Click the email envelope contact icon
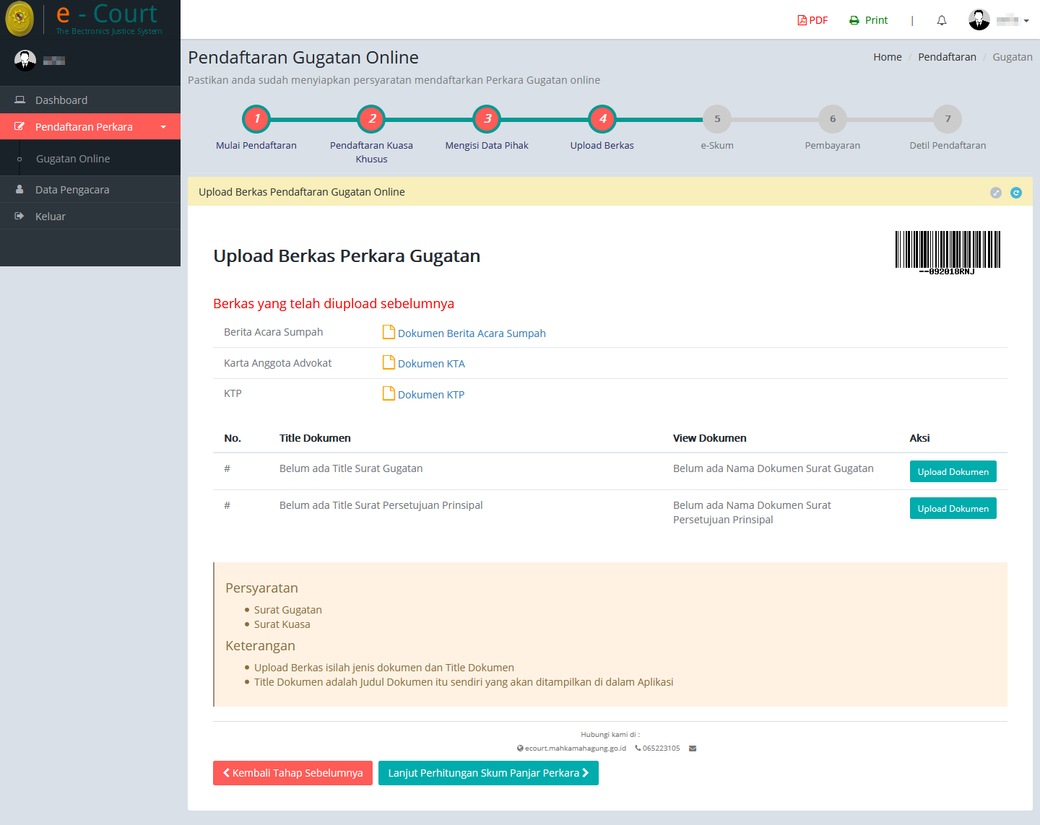This screenshot has height=825, width=1040. (693, 748)
